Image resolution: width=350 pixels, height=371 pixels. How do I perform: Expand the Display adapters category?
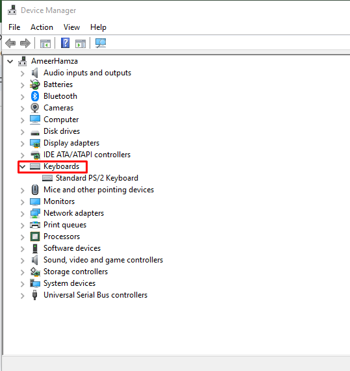23,144
